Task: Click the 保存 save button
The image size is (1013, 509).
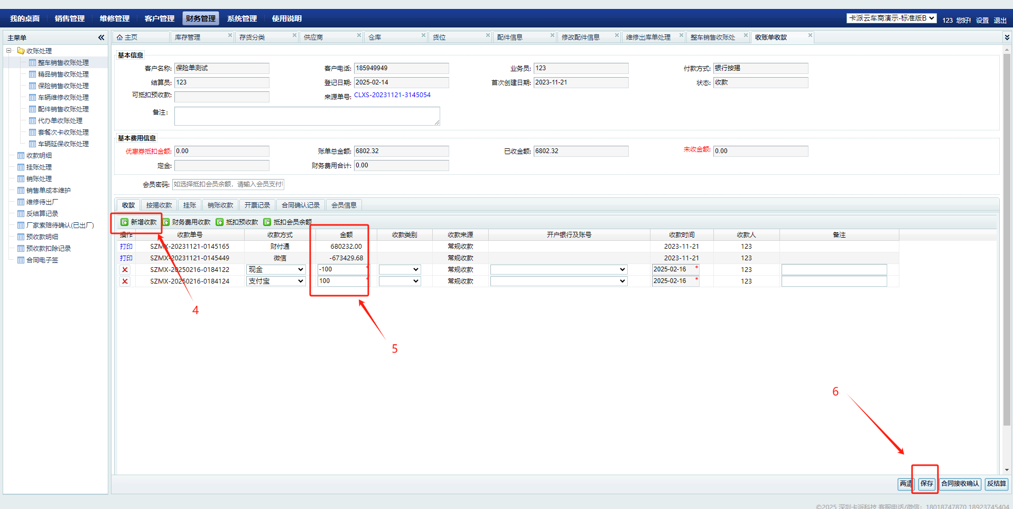Action: coord(926,484)
